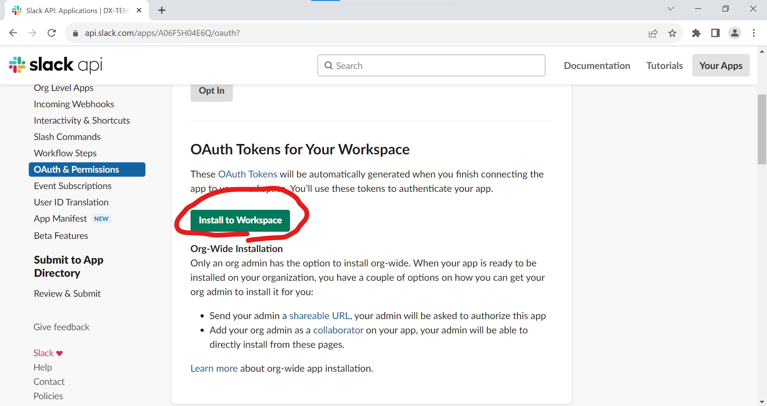Click the Opt In button

[211, 91]
